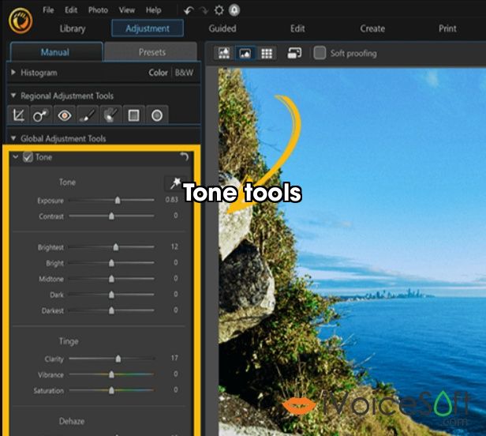486x436 pixels.
Task: Switch to the Presets tab
Action: (x=151, y=52)
